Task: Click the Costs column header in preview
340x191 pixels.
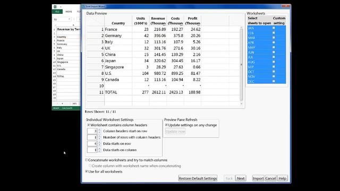Action: pyautogui.click(x=175, y=21)
